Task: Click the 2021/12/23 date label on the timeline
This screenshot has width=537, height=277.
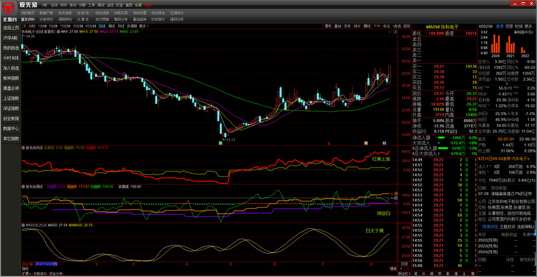Action: [46, 264]
